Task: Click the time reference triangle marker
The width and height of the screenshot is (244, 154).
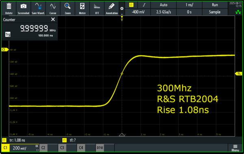Action: [122, 134]
